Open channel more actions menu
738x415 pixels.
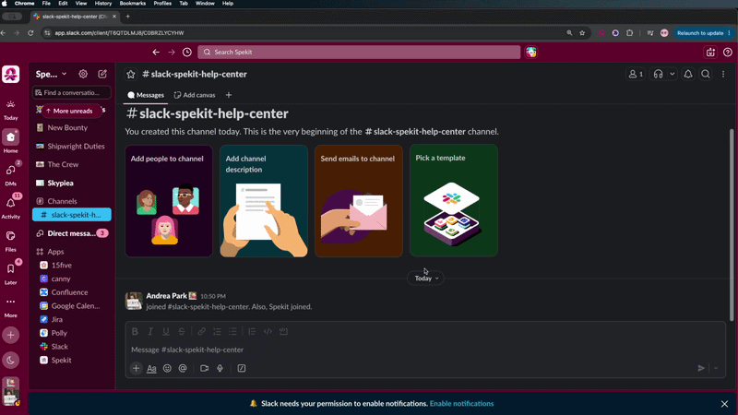tap(723, 75)
